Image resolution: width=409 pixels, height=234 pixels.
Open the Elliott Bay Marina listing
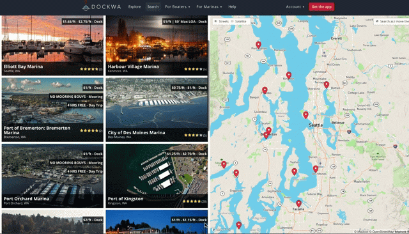[52, 45]
